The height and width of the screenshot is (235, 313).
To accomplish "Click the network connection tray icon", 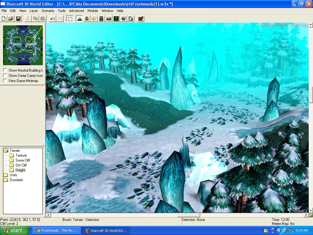I will pyautogui.click(x=285, y=230).
